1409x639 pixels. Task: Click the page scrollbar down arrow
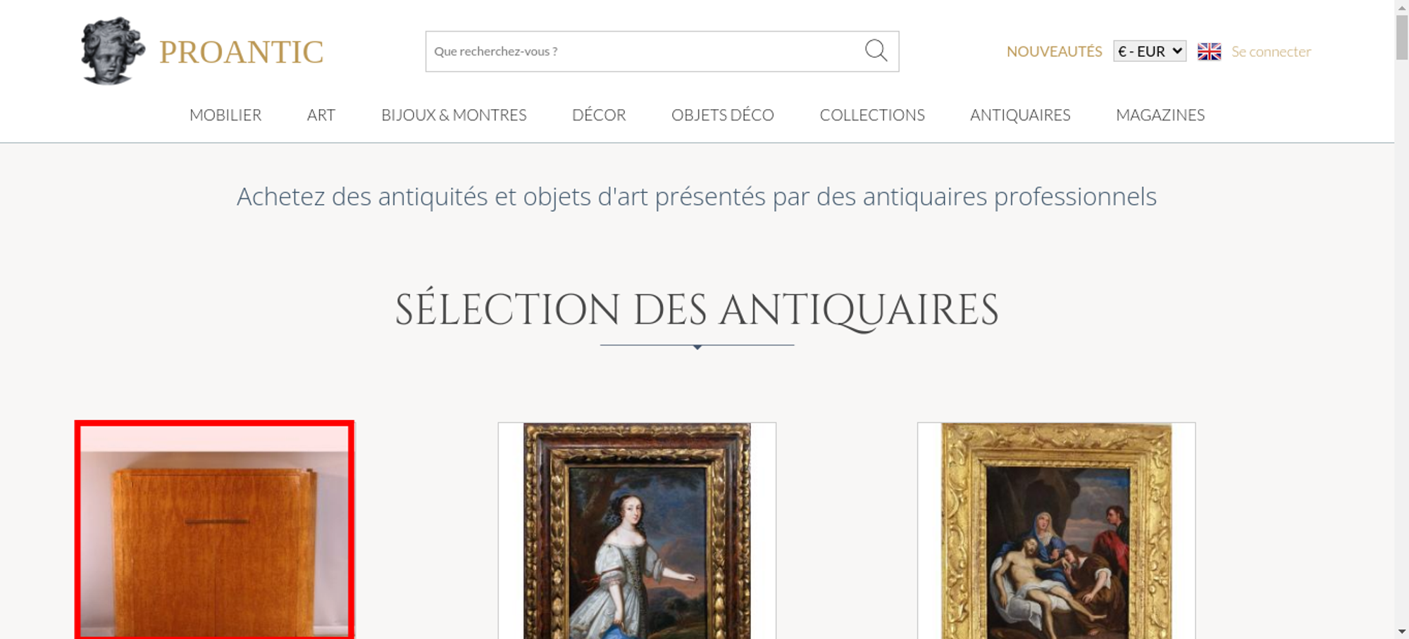coord(1402,631)
